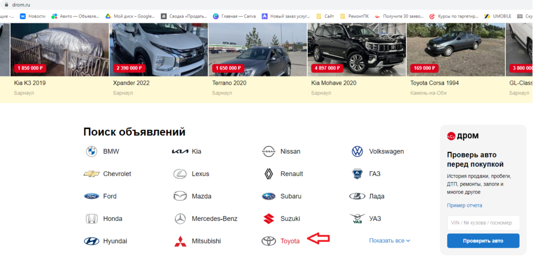543x261 pixels.
Task: Click the Toyota Corsa 1994 title
Action: coord(434,83)
